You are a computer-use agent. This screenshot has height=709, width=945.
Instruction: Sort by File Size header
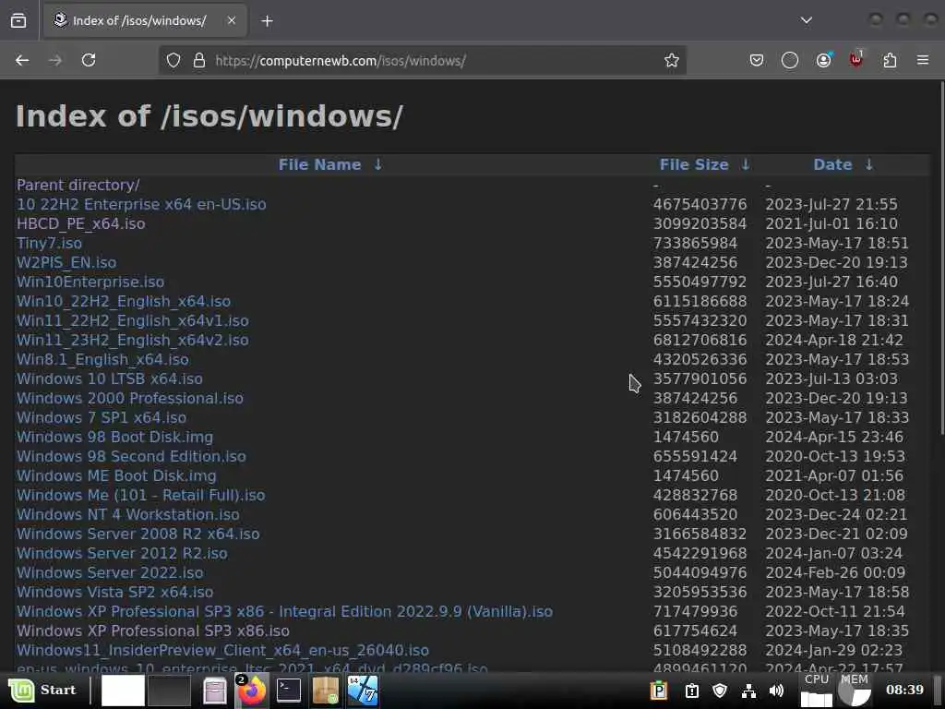tap(694, 164)
